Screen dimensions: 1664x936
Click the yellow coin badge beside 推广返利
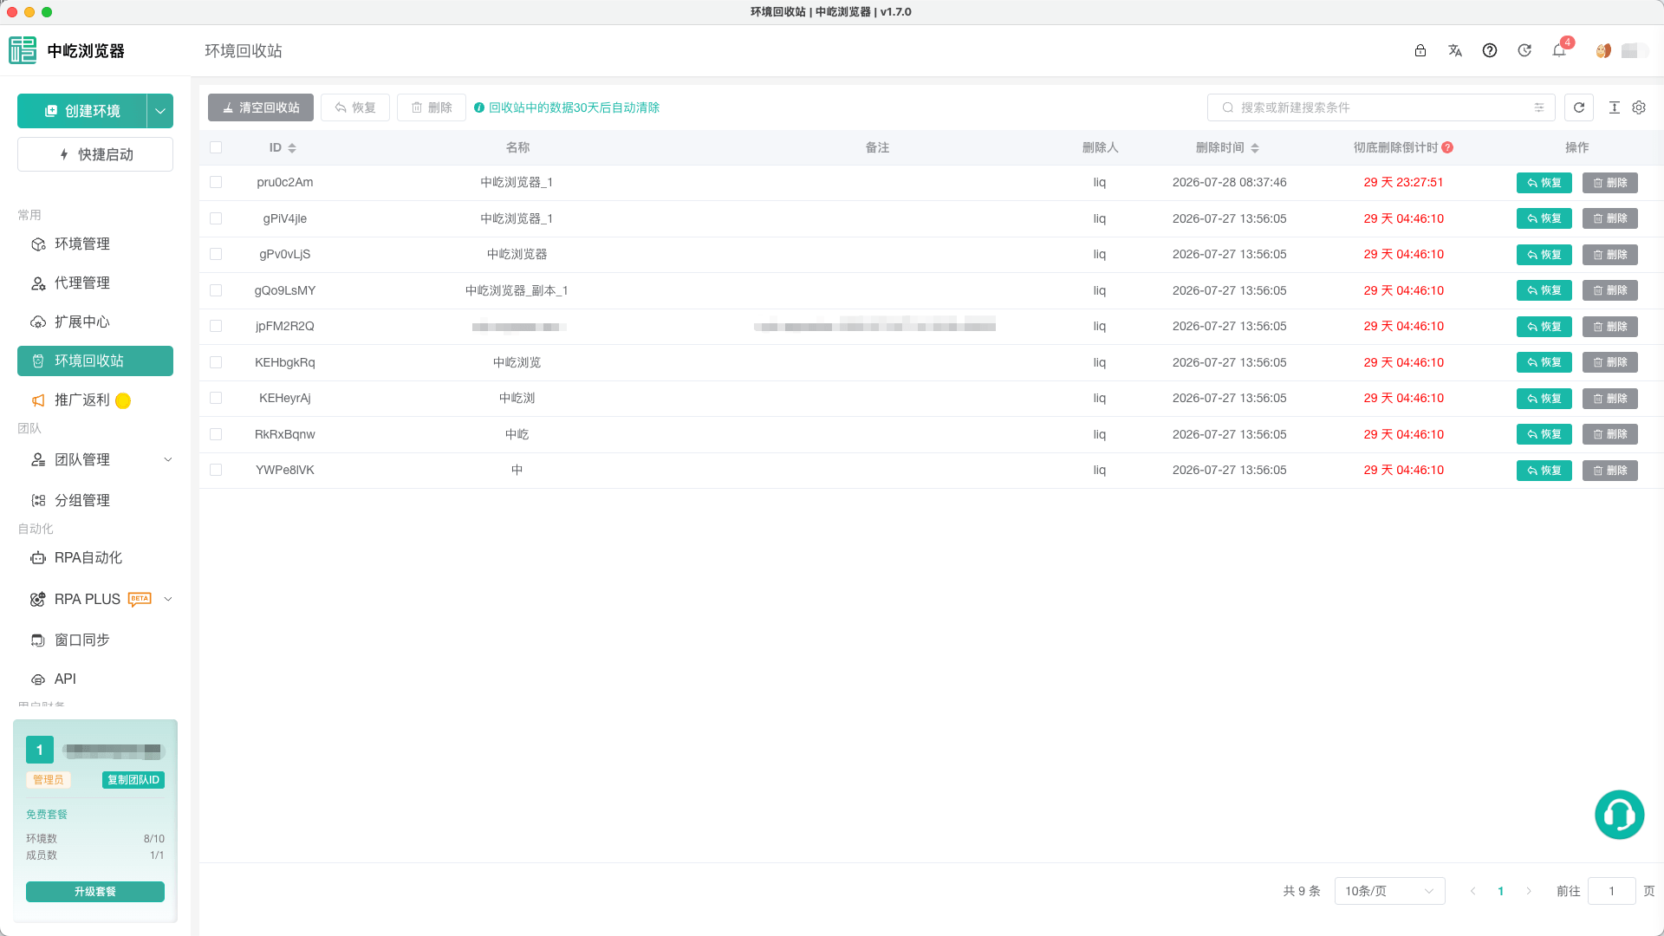123,400
